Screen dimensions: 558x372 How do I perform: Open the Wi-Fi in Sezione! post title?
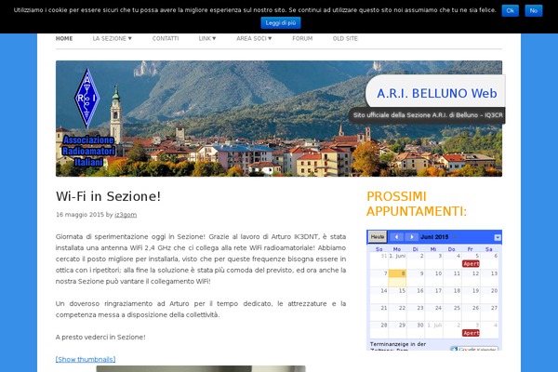[108, 196]
